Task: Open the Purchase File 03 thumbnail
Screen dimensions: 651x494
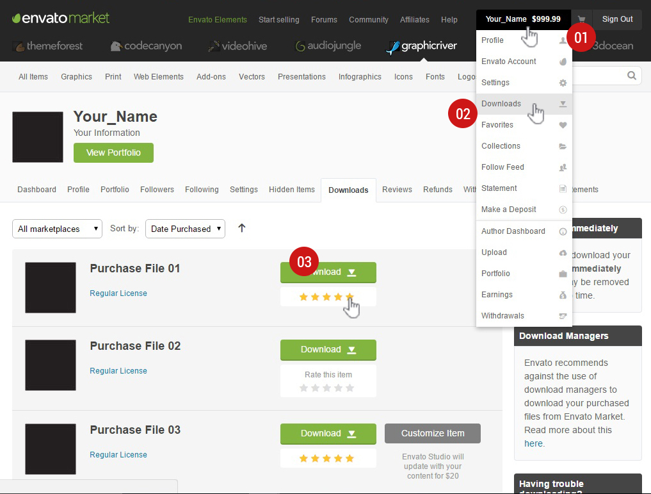Action: coord(50,449)
